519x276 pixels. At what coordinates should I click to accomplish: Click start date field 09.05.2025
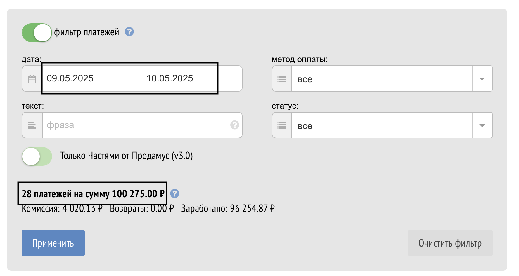[x=92, y=78]
